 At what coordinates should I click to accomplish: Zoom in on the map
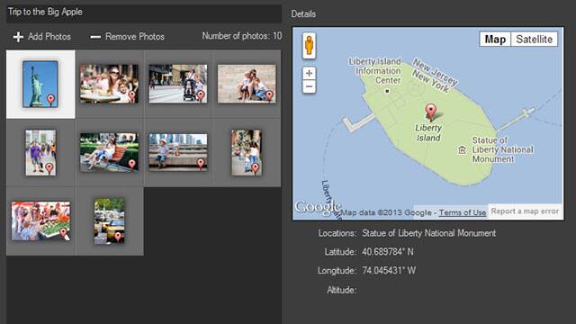(310, 73)
